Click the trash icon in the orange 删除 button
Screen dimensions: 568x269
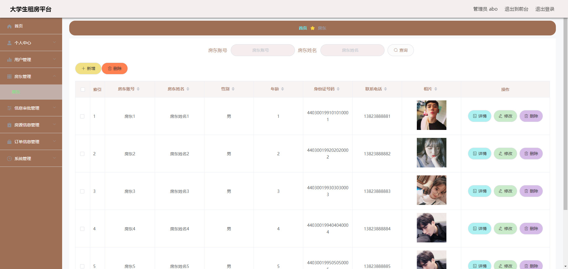pyautogui.click(x=110, y=69)
